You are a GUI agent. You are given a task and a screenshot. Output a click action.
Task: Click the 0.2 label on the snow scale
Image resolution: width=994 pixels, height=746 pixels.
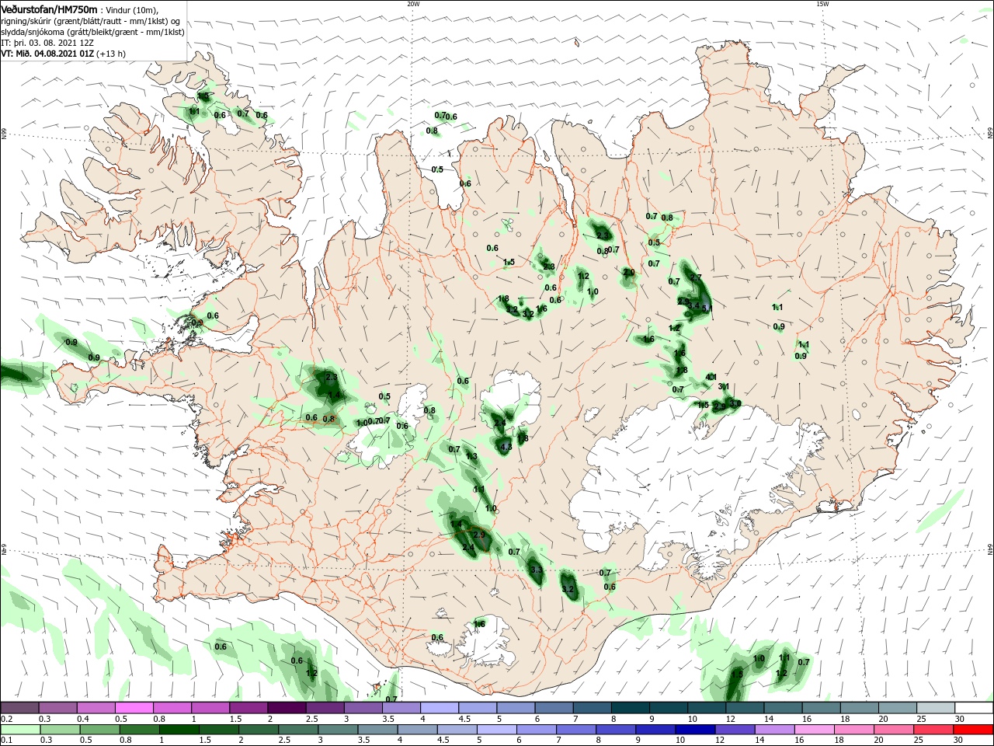pyautogui.click(x=6, y=720)
